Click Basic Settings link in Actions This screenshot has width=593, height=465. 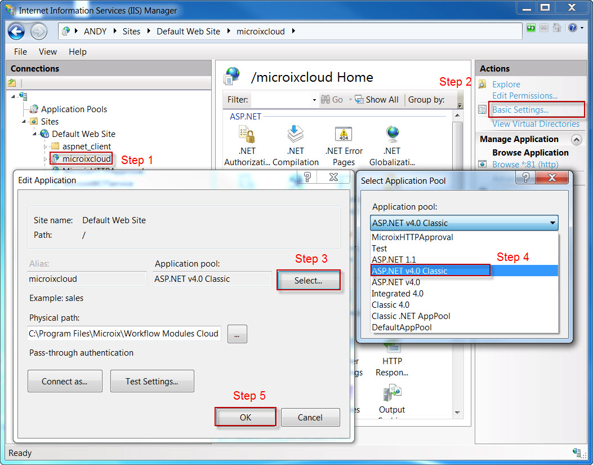520,110
